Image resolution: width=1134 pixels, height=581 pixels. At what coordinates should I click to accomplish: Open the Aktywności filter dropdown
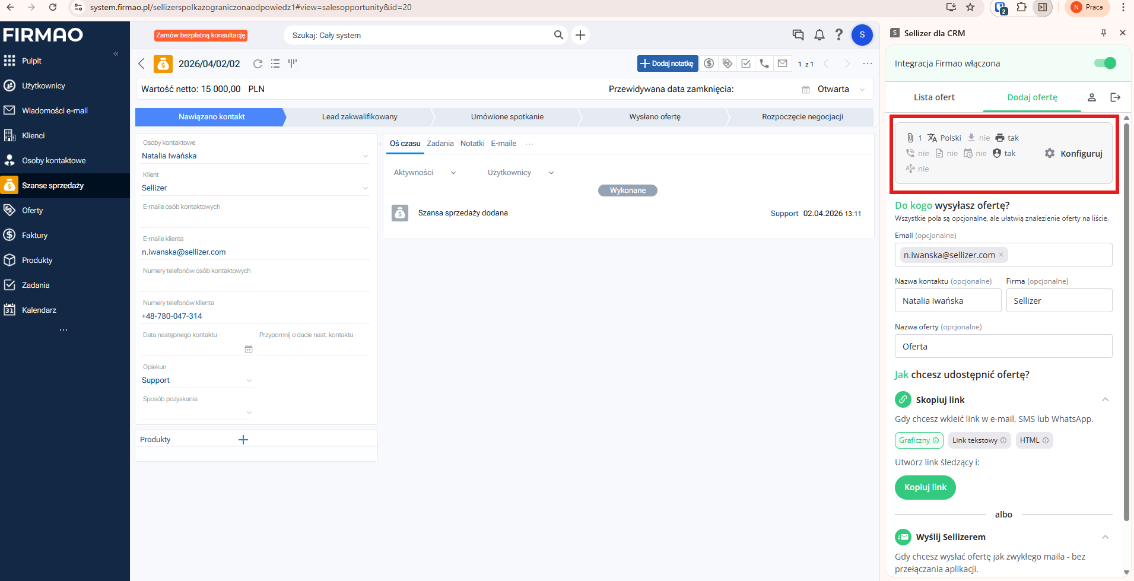click(x=425, y=173)
